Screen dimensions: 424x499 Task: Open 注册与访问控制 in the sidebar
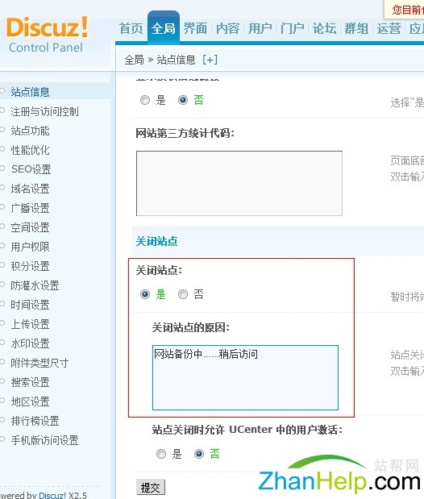click(x=44, y=111)
